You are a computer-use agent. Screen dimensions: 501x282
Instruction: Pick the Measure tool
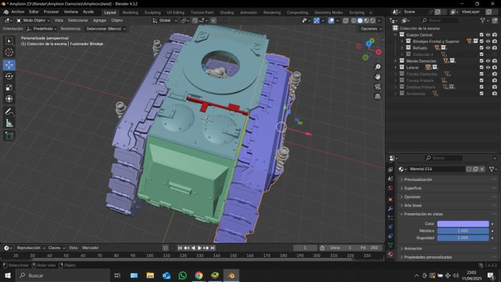9,123
